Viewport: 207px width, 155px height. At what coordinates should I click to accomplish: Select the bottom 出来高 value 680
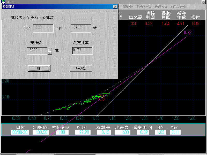point(123,132)
